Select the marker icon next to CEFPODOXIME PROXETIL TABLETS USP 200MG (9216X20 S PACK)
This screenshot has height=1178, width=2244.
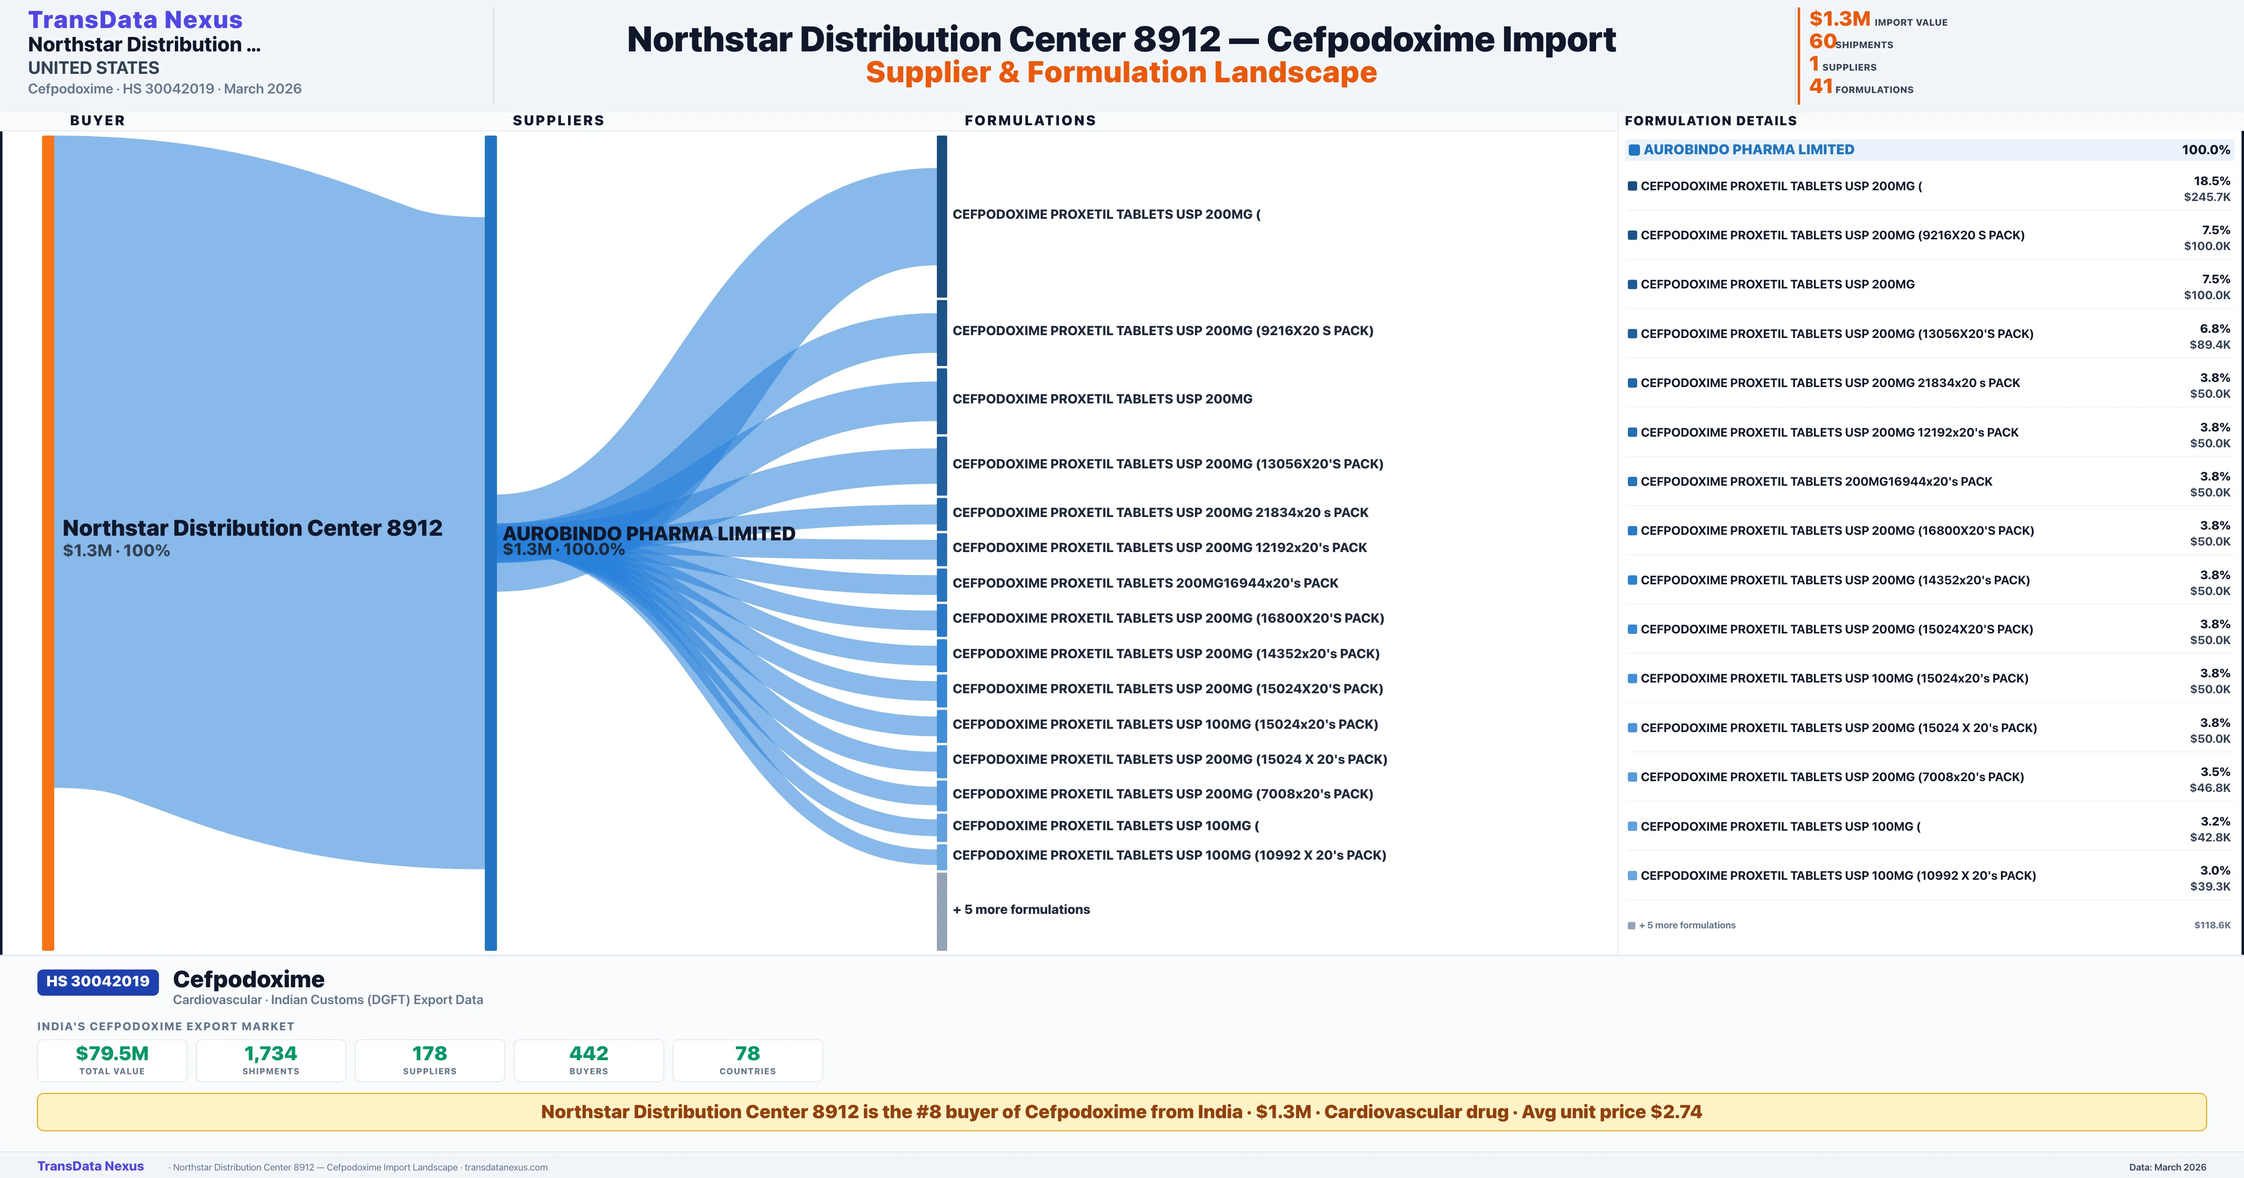point(1633,234)
